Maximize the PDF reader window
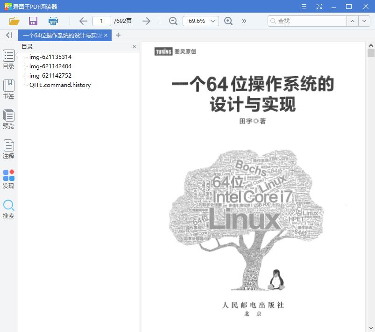This screenshot has height=332, width=375. (x=349, y=6)
